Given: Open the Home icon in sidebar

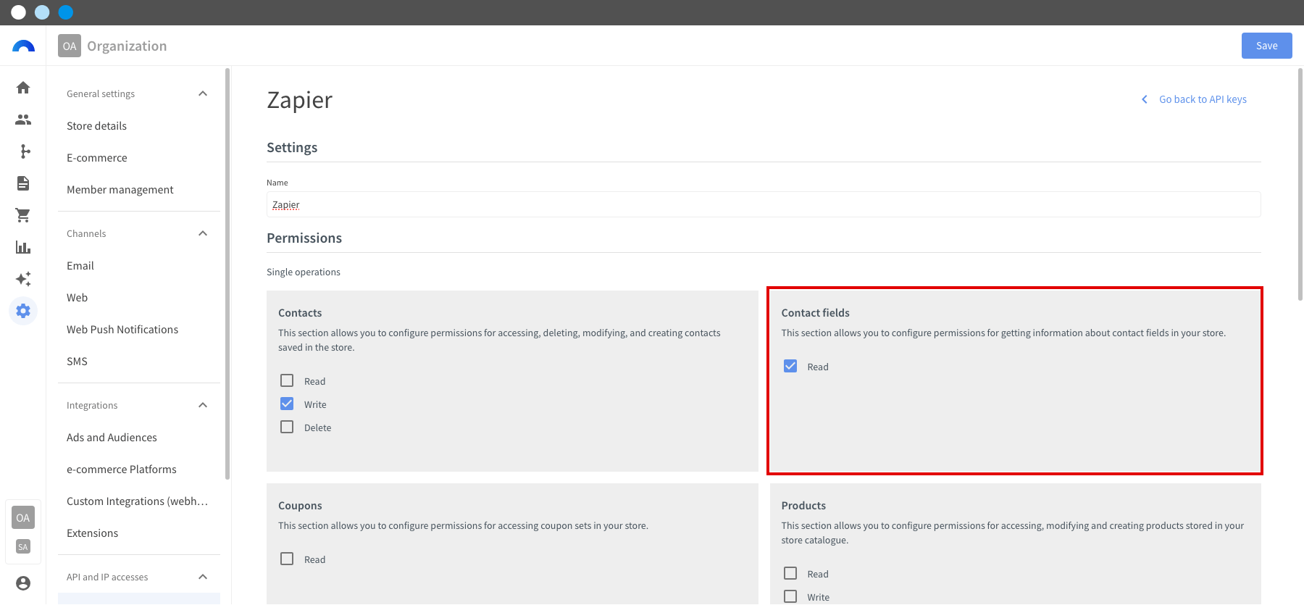Looking at the screenshot, I should click(23, 88).
